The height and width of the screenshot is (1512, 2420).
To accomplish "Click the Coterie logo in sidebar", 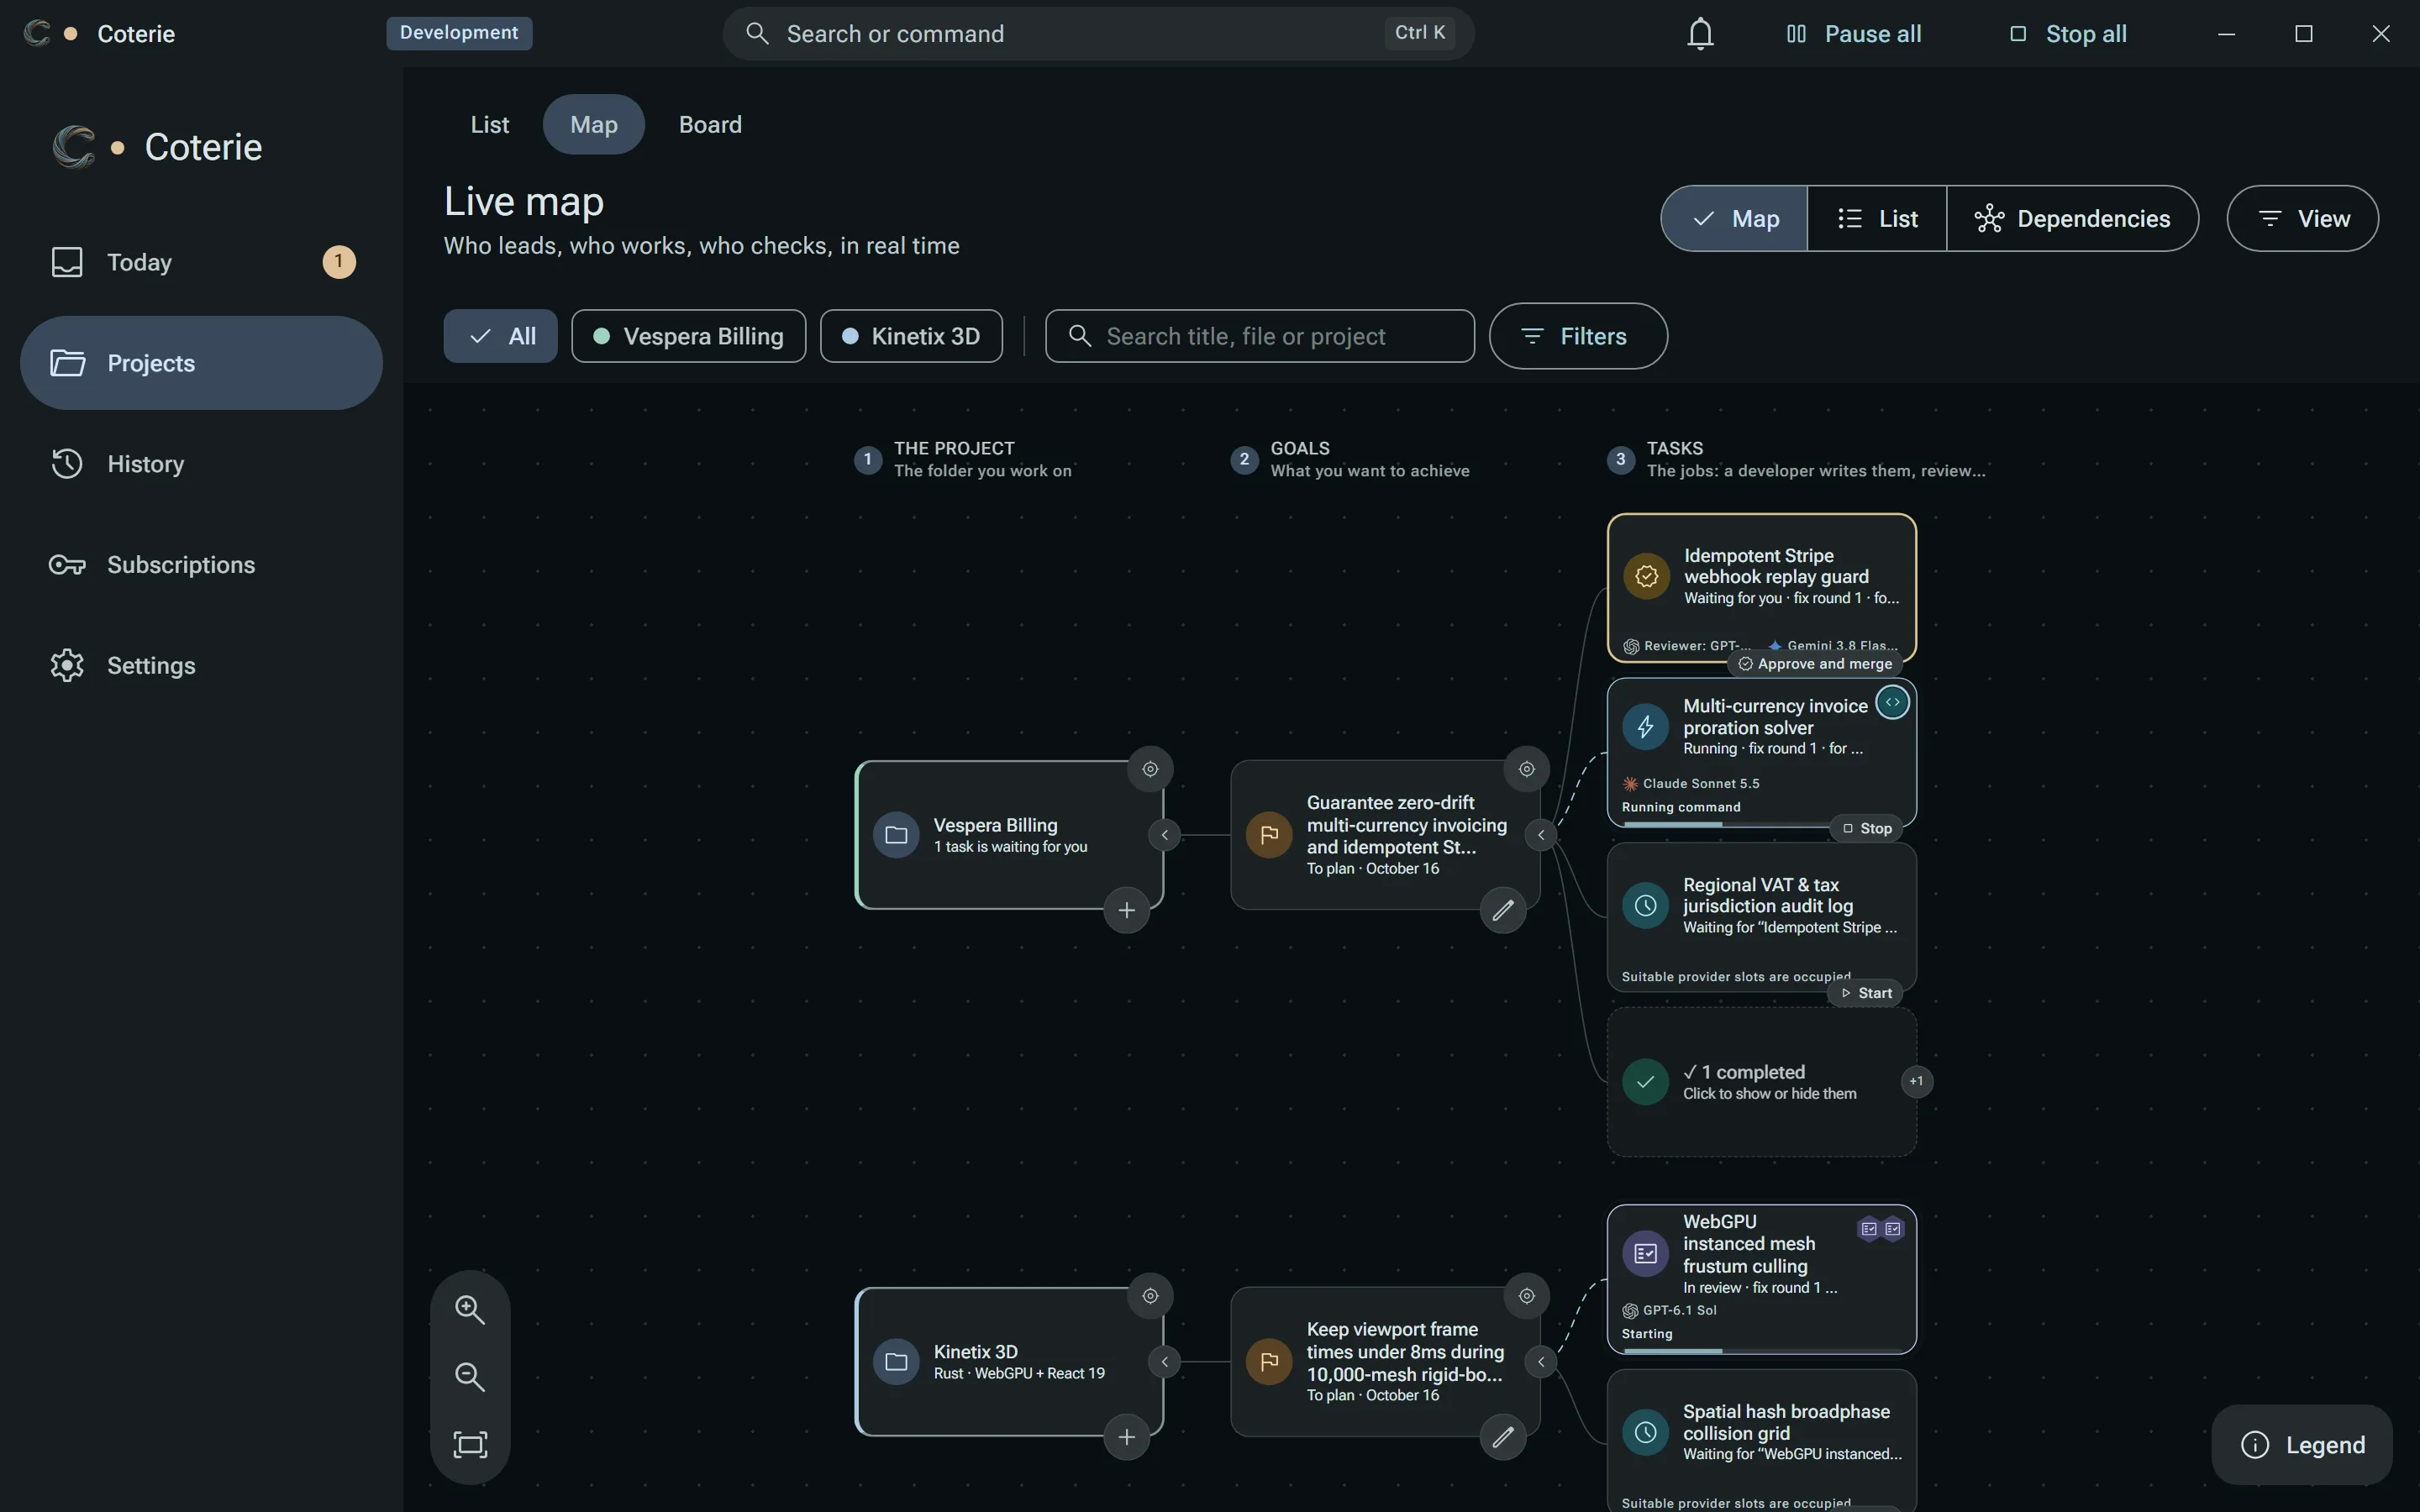I will tap(74, 147).
